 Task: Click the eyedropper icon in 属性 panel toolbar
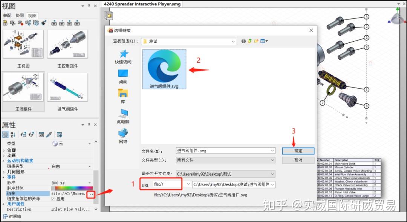click(49, 134)
